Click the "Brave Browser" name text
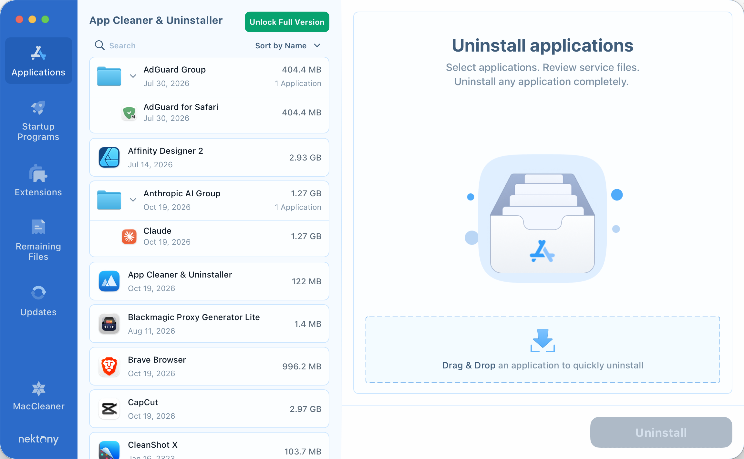The width and height of the screenshot is (744, 459). 157,360
